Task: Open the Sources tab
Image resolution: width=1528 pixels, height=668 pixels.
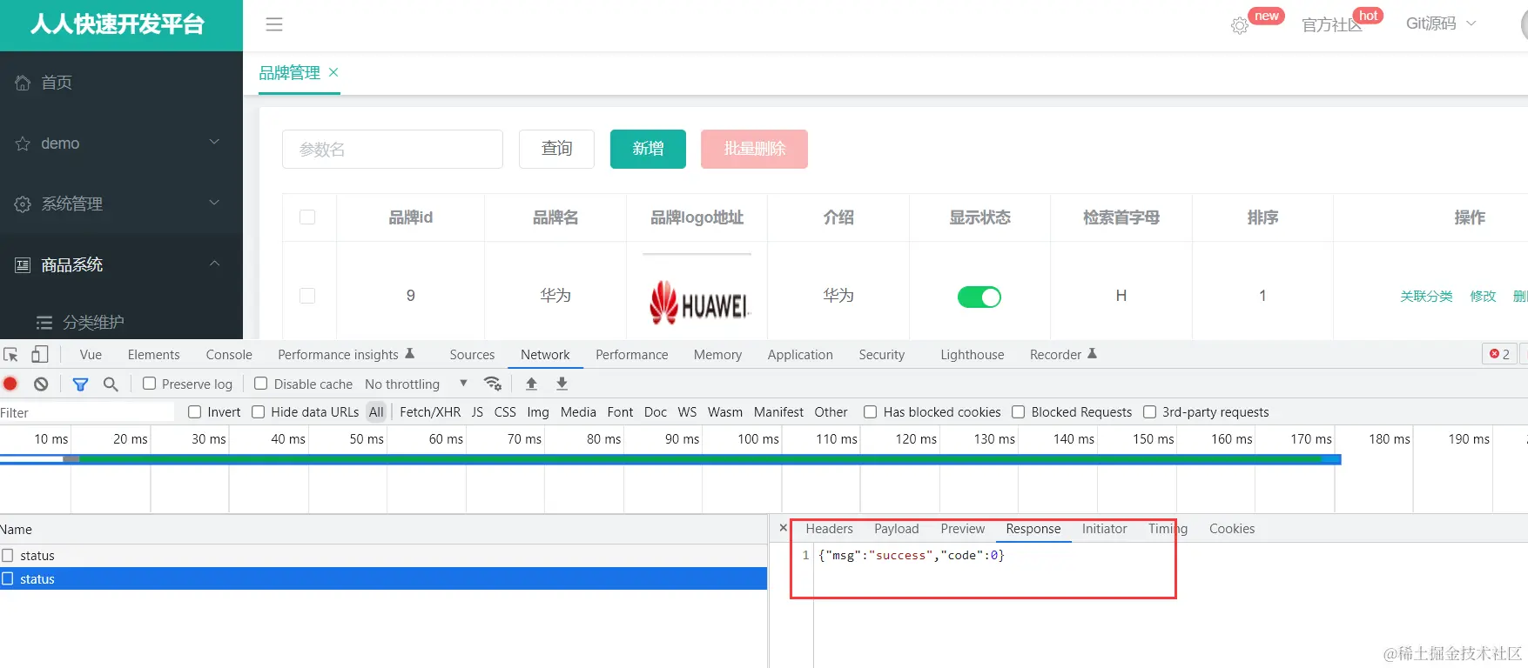Action: [x=472, y=355]
